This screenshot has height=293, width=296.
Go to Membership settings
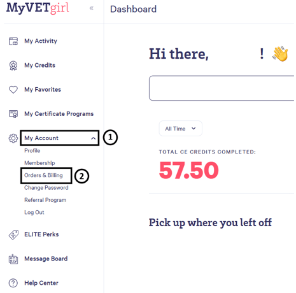click(x=39, y=163)
